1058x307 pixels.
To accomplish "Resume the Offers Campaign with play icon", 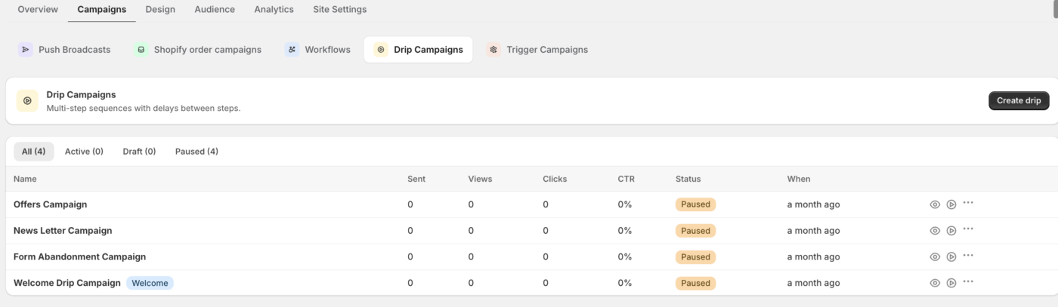I will pos(951,204).
